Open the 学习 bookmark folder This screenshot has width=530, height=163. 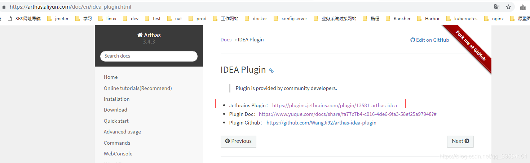point(84,18)
